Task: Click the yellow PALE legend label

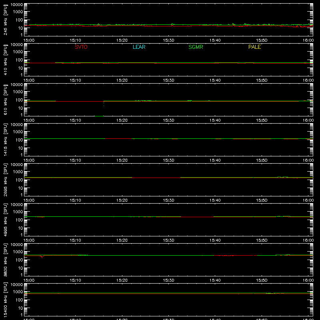Action: 254,47
